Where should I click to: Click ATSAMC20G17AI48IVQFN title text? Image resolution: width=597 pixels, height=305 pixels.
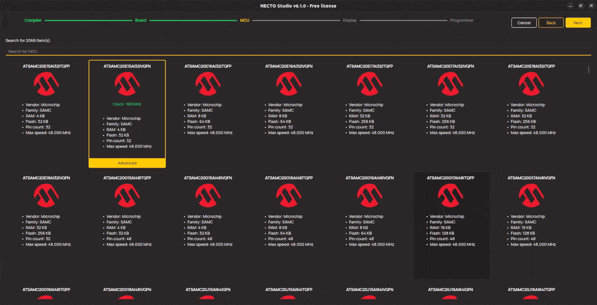[x=531, y=178]
